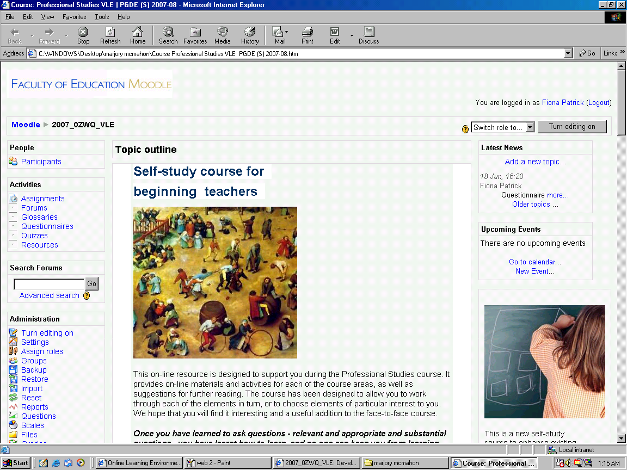Image resolution: width=627 pixels, height=470 pixels.
Task: Click the Bruegel children's games painting
Action: [215, 282]
